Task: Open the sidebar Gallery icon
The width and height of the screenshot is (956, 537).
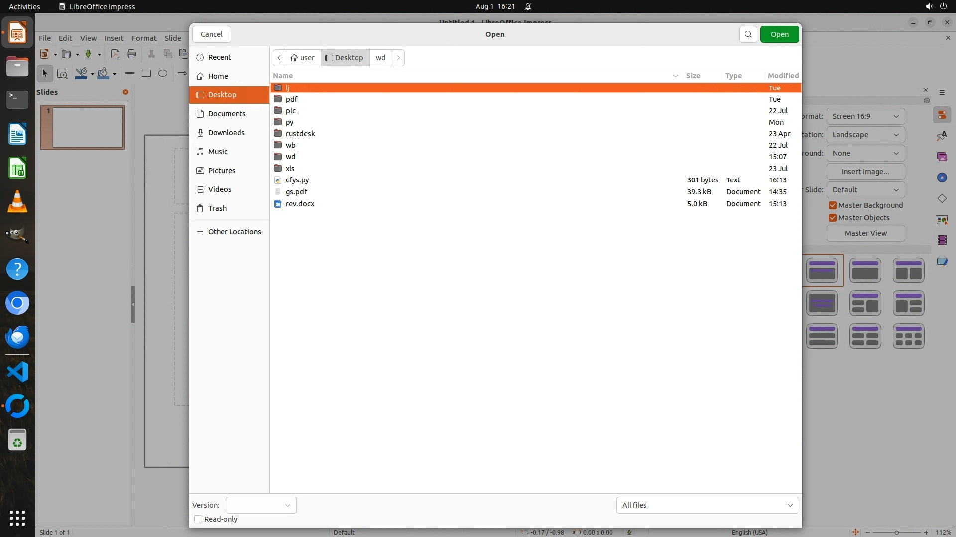Action: tap(942, 157)
